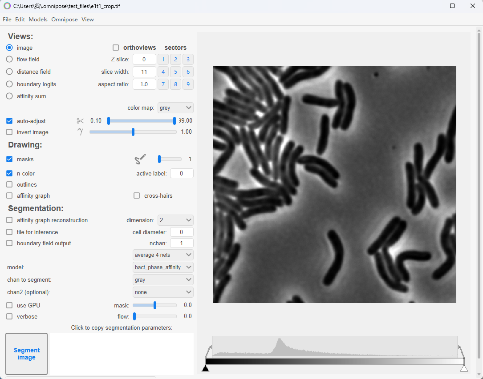Open the Omnipose menu
The width and height of the screenshot is (483, 379).
tap(64, 20)
